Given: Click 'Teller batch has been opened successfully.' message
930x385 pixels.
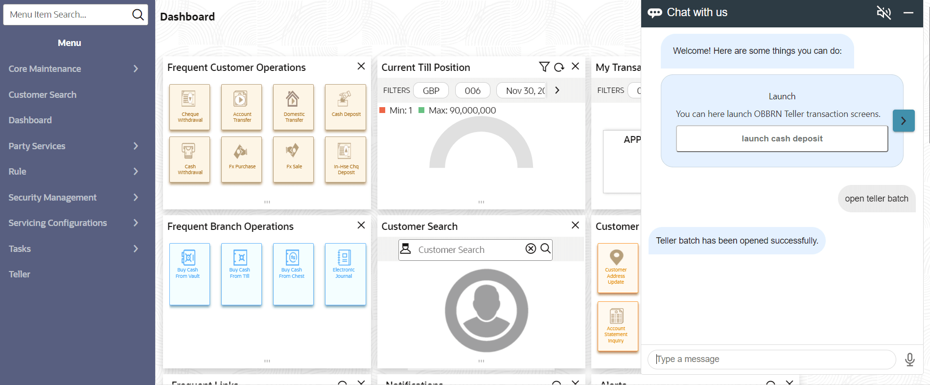Looking at the screenshot, I should [737, 241].
